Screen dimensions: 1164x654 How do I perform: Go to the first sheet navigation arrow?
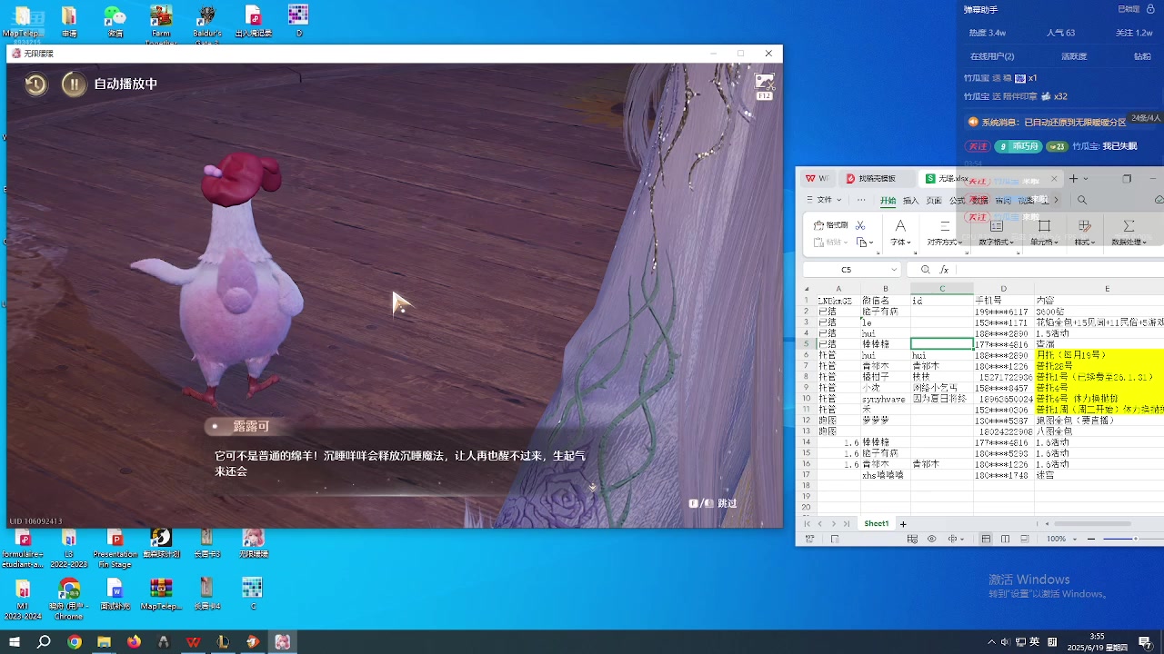(x=807, y=524)
